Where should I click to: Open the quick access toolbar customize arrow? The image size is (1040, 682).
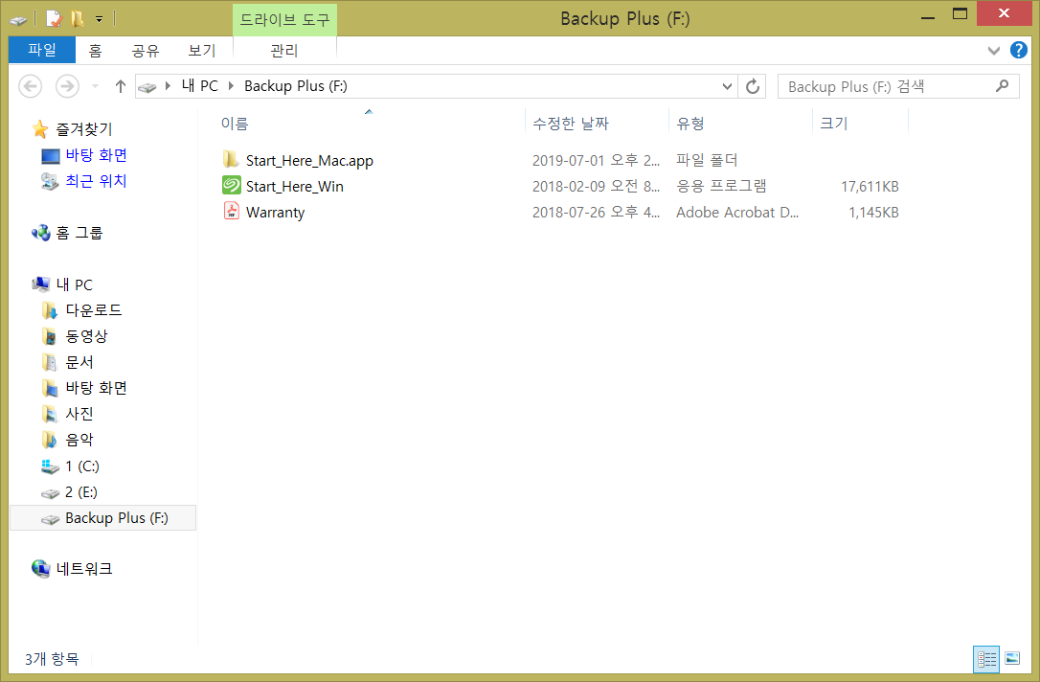coord(99,19)
